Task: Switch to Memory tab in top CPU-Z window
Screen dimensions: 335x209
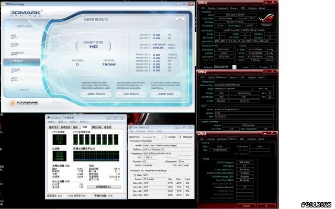Action: [x=233, y=8]
